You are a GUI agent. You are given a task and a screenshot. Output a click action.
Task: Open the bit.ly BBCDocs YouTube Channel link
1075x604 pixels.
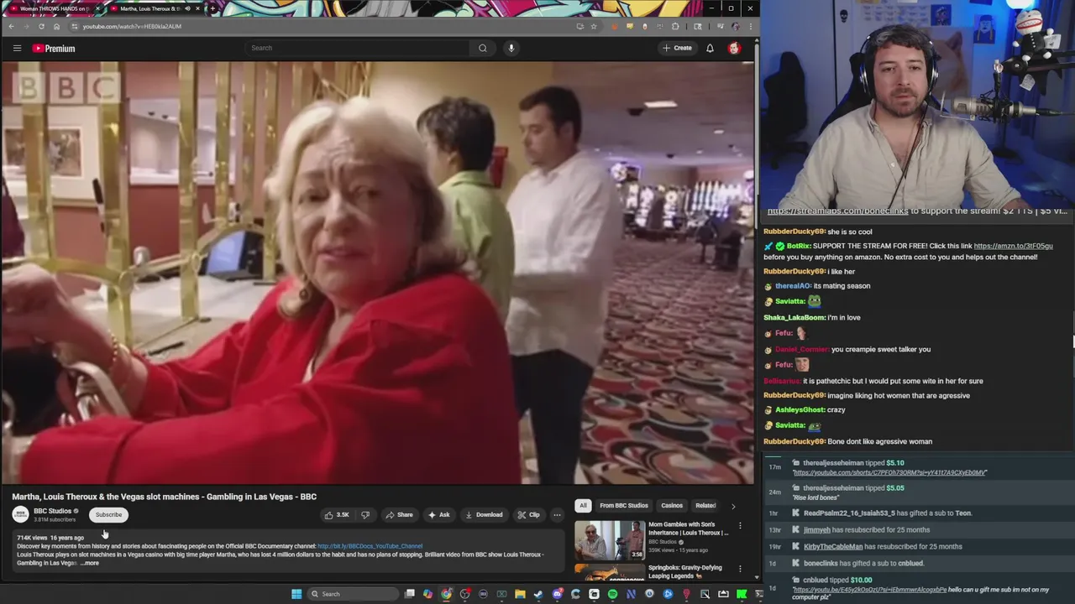(x=370, y=546)
